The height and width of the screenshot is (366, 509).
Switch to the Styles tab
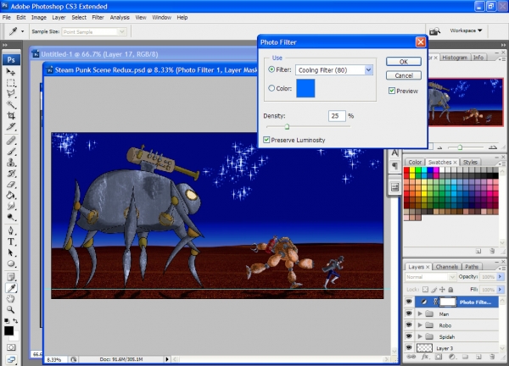point(470,162)
